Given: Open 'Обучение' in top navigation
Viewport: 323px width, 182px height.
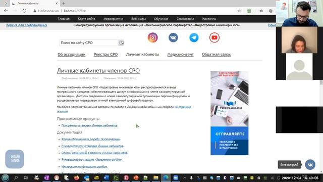Looking at the screenshot, I should 161,19.
